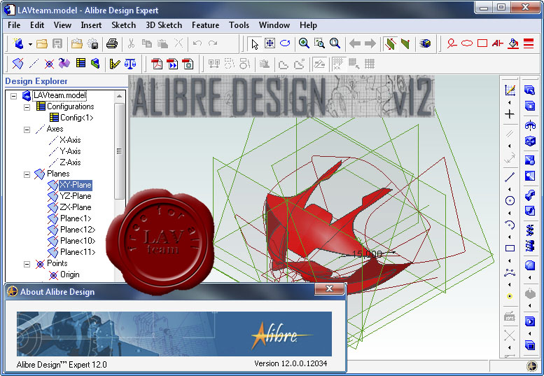Click the Open folder icon in toolbar
The image size is (544, 376).
tap(41, 43)
